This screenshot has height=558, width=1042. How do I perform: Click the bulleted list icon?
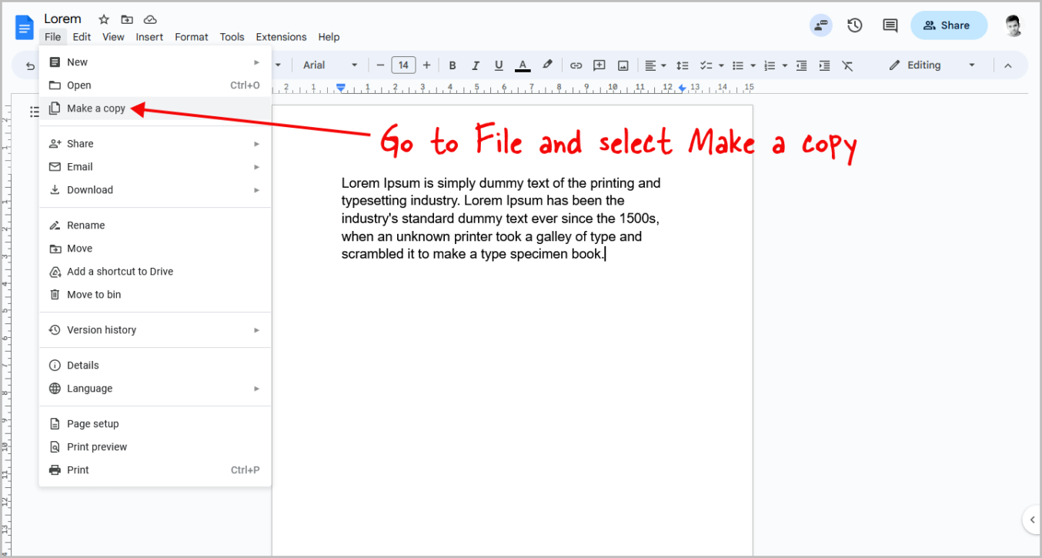(x=737, y=65)
